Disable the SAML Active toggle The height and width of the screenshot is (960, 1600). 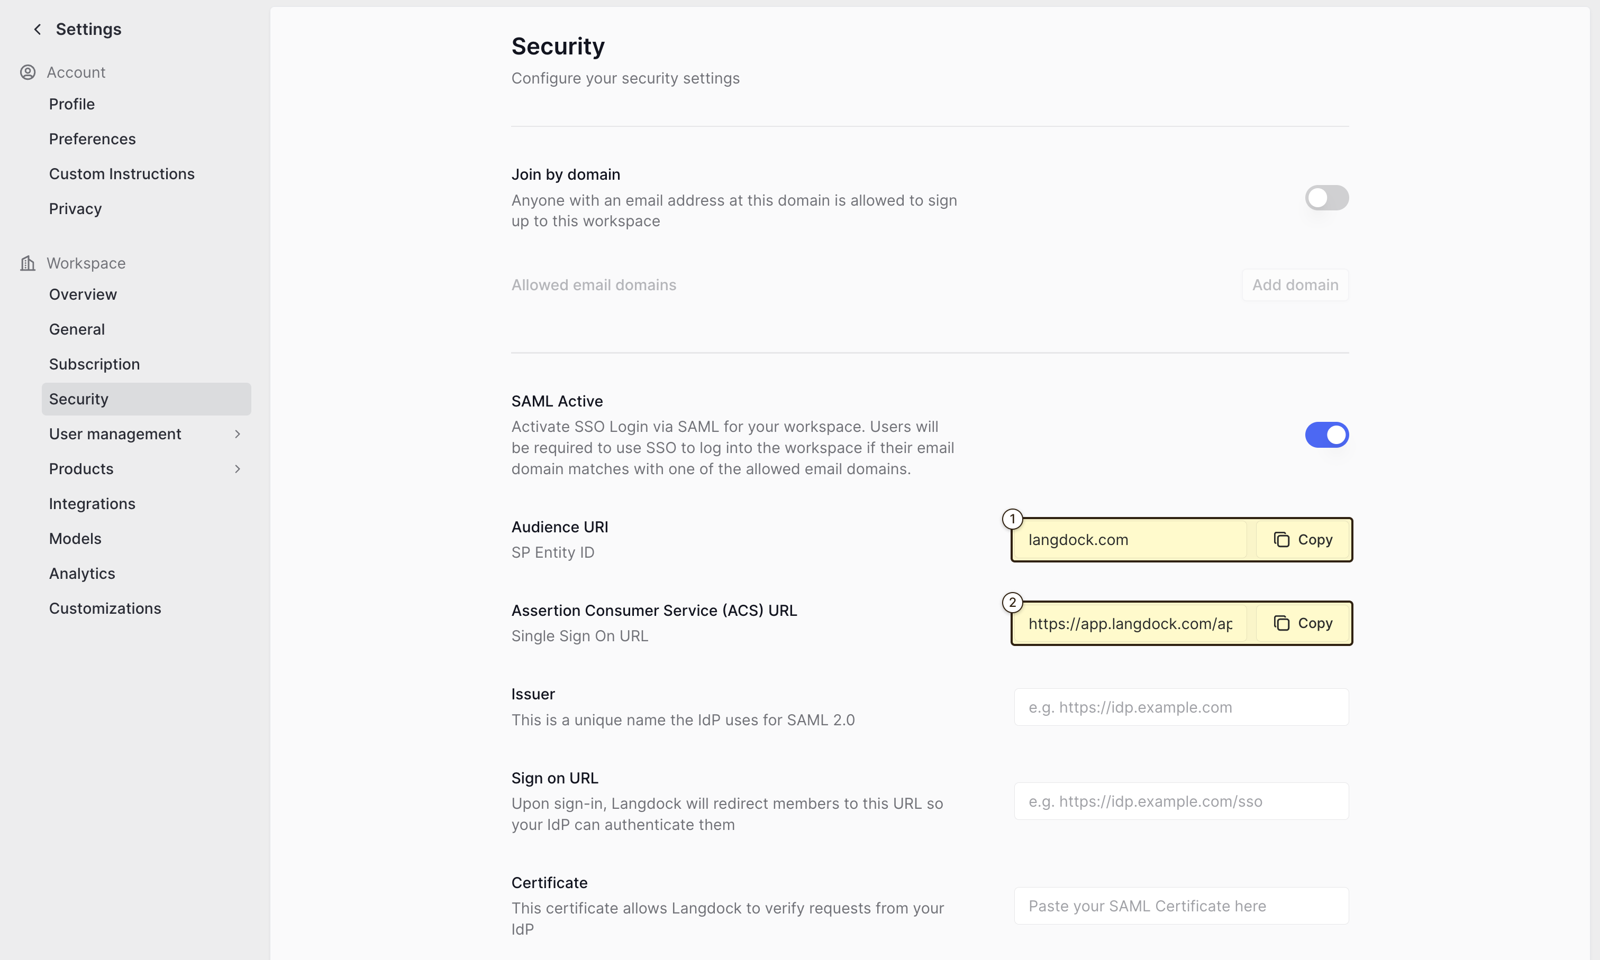click(x=1327, y=435)
